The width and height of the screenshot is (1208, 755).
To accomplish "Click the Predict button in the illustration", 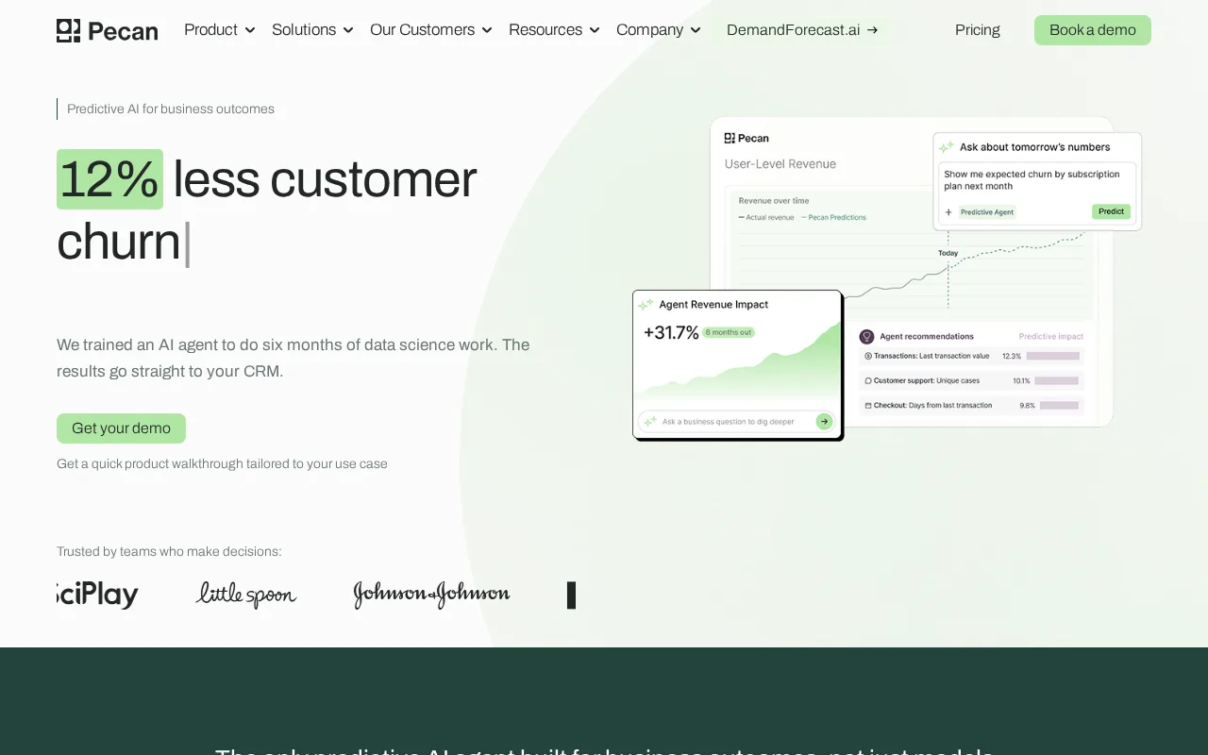I will (x=1111, y=211).
